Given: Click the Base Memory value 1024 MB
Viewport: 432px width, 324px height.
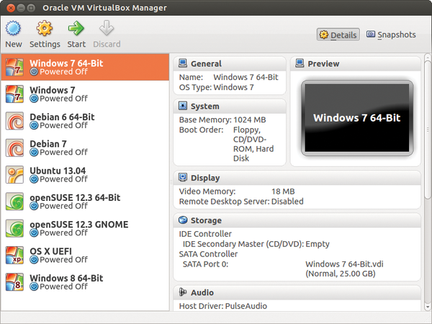Looking at the screenshot, I should [250, 120].
